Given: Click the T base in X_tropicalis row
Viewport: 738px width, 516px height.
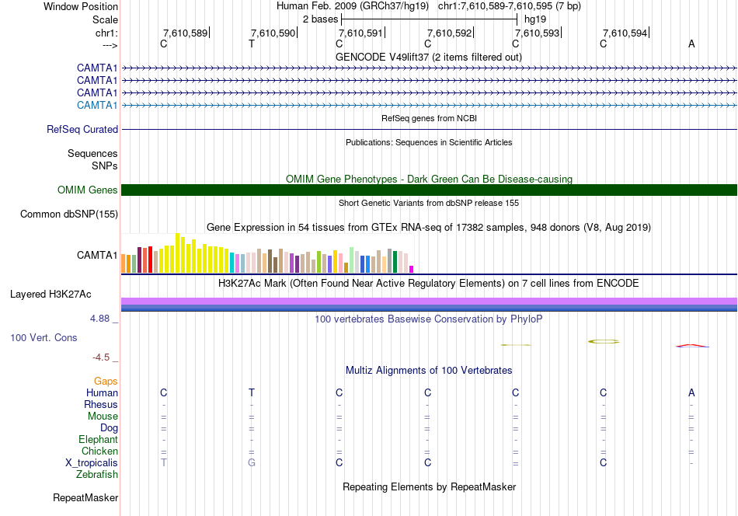Looking at the screenshot, I should pos(164,463).
